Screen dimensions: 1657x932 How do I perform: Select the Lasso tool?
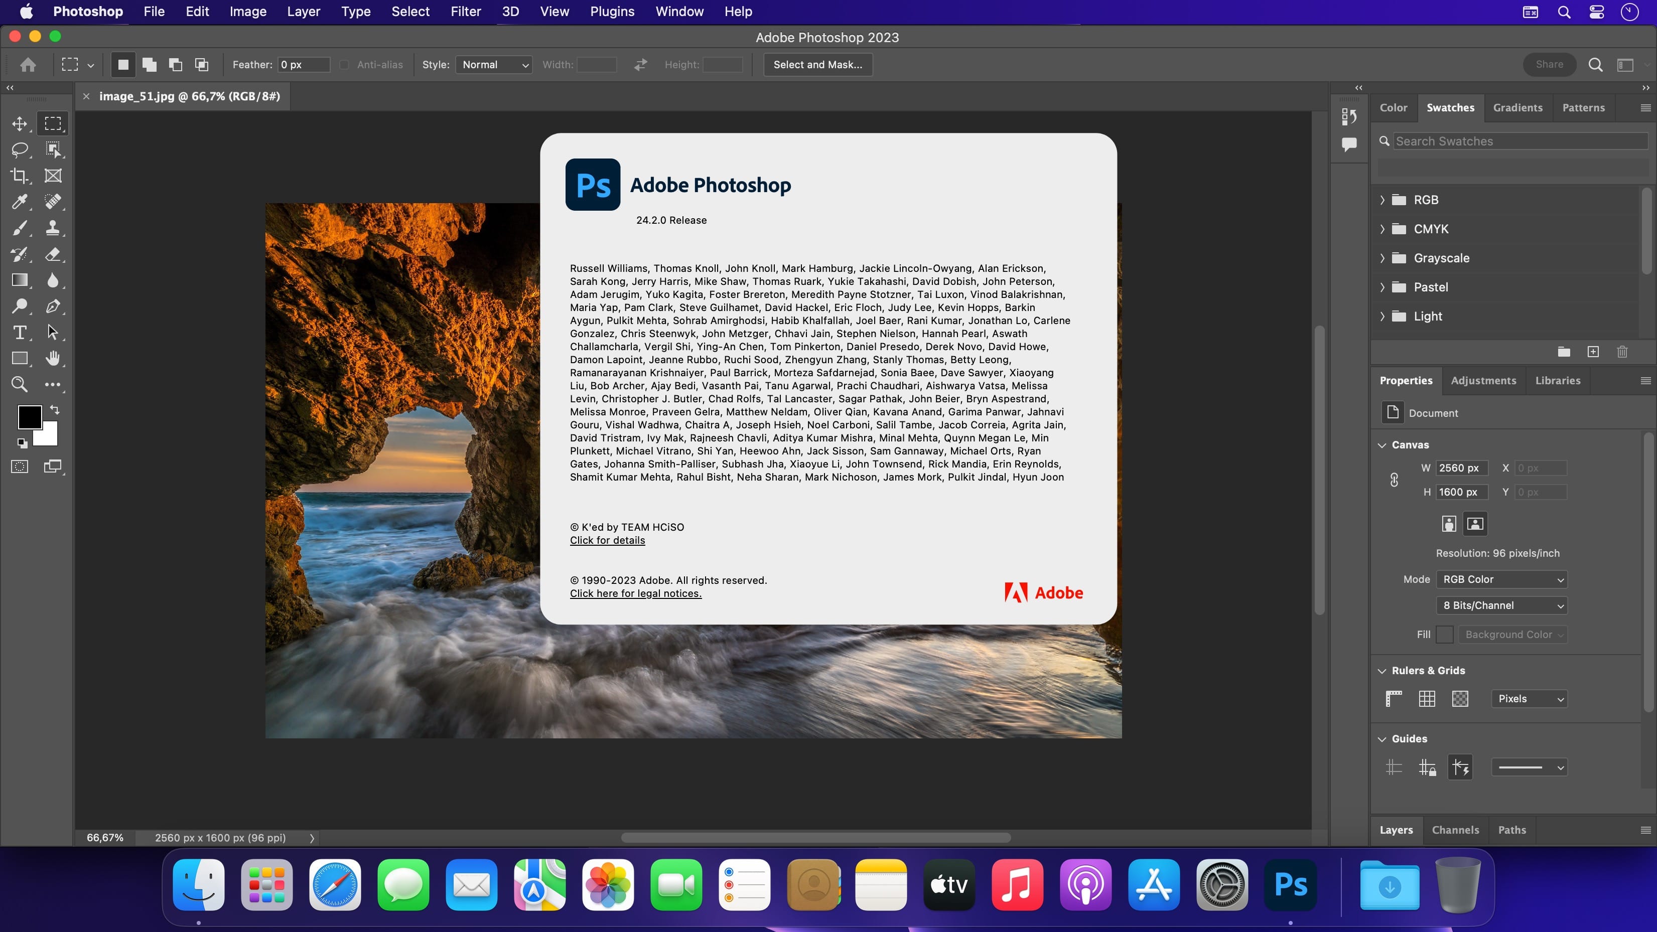coord(21,149)
